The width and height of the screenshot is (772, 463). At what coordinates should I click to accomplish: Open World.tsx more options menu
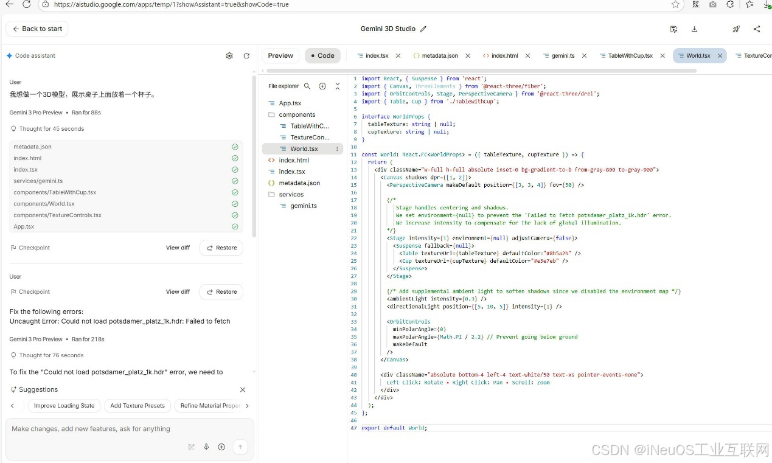[x=337, y=148]
